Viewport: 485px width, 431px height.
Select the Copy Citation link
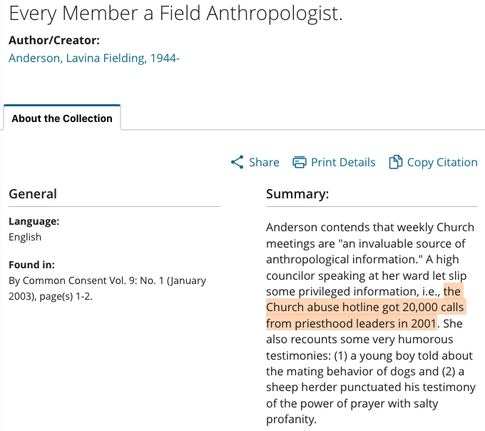(442, 162)
